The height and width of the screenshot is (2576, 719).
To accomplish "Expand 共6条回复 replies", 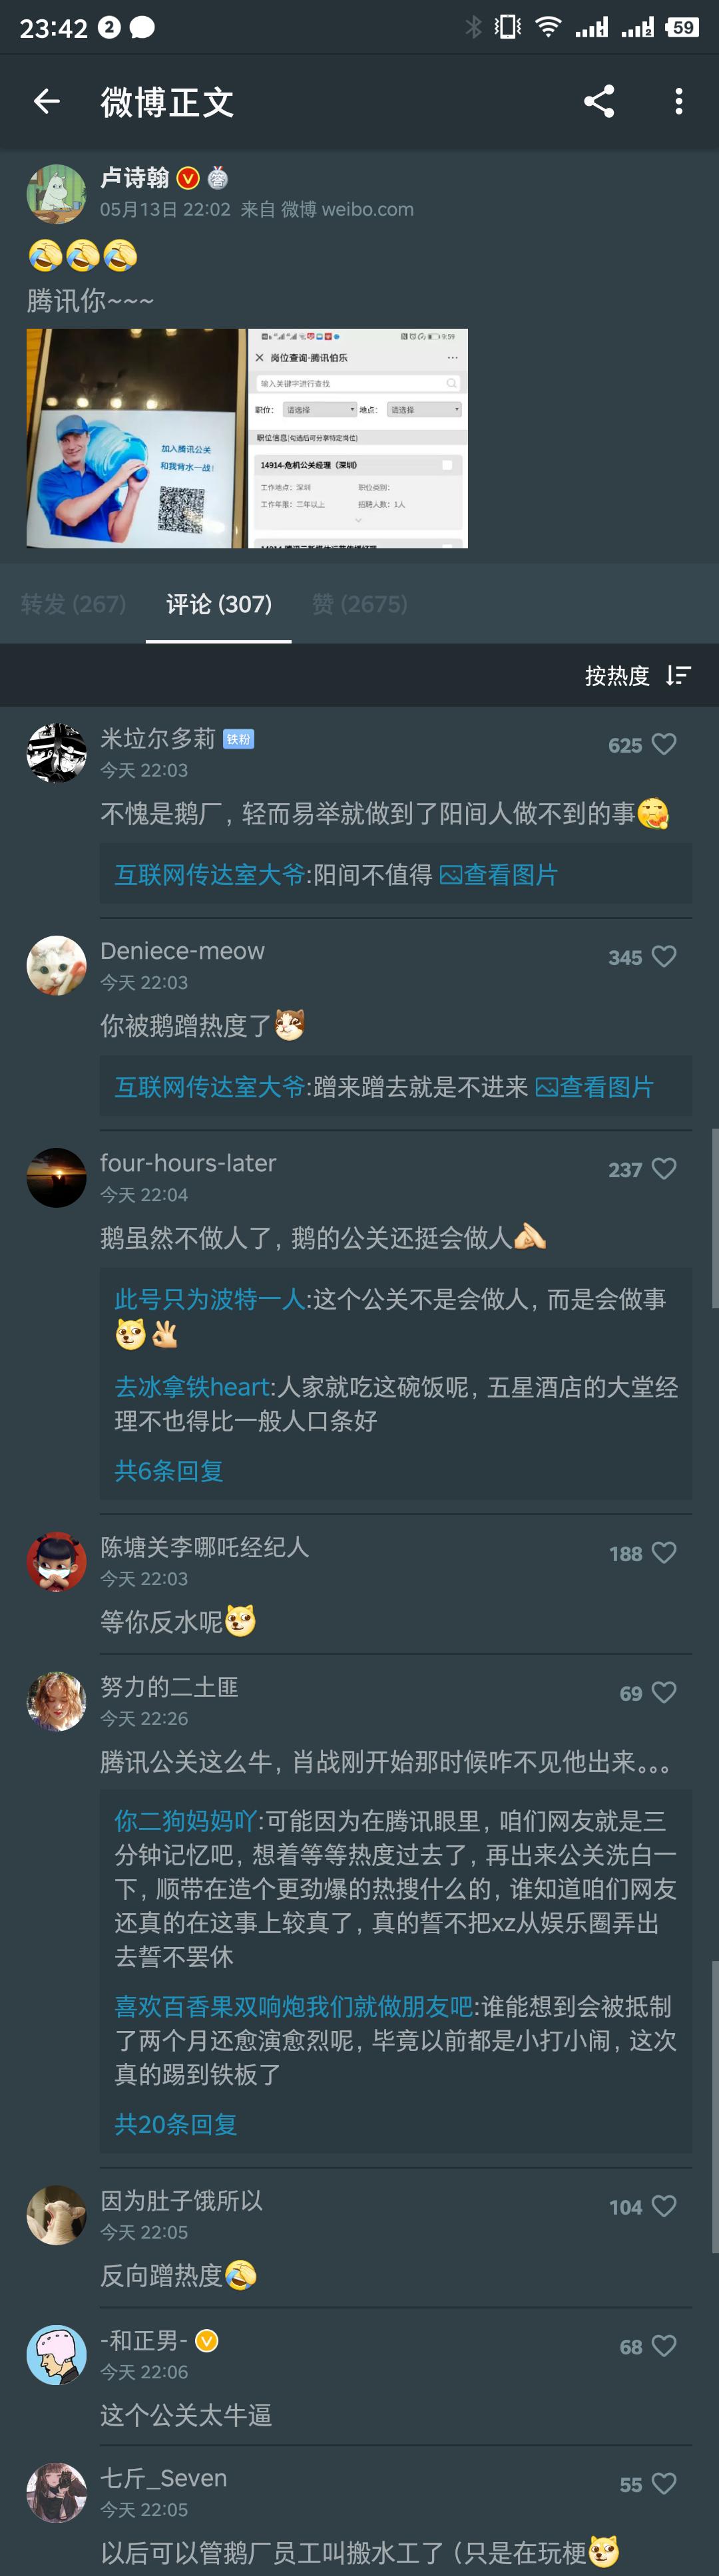I will point(169,1471).
